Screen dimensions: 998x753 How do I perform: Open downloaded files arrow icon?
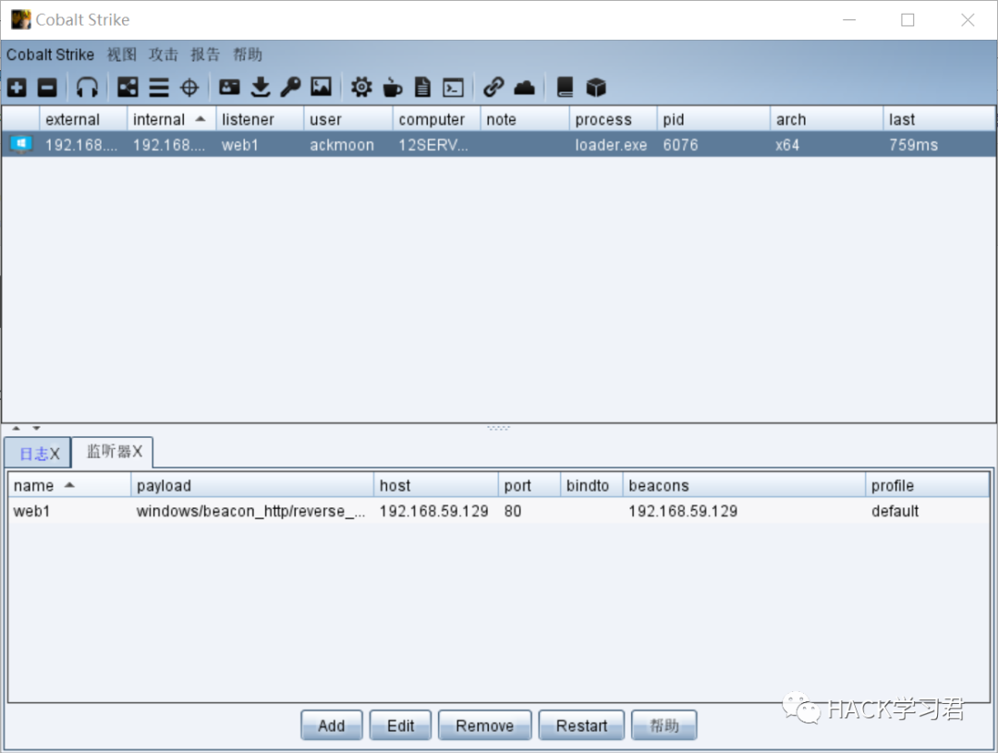(x=261, y=87)
